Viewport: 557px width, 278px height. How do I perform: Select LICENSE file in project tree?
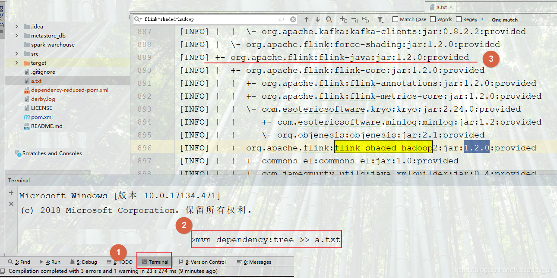tap(41, 108)
